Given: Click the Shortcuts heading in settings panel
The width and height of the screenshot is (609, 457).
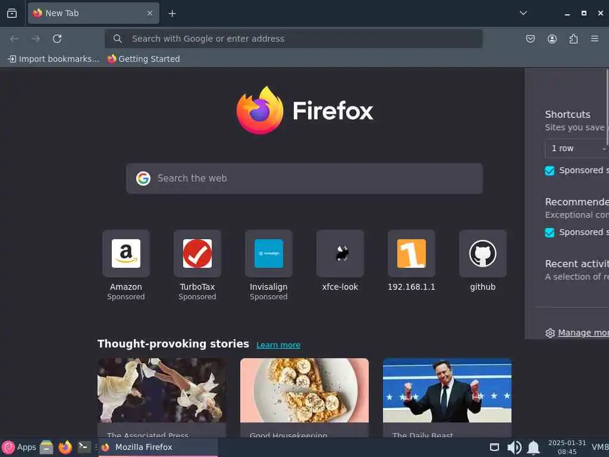Looking at the screenshot, I should (567, 114).
